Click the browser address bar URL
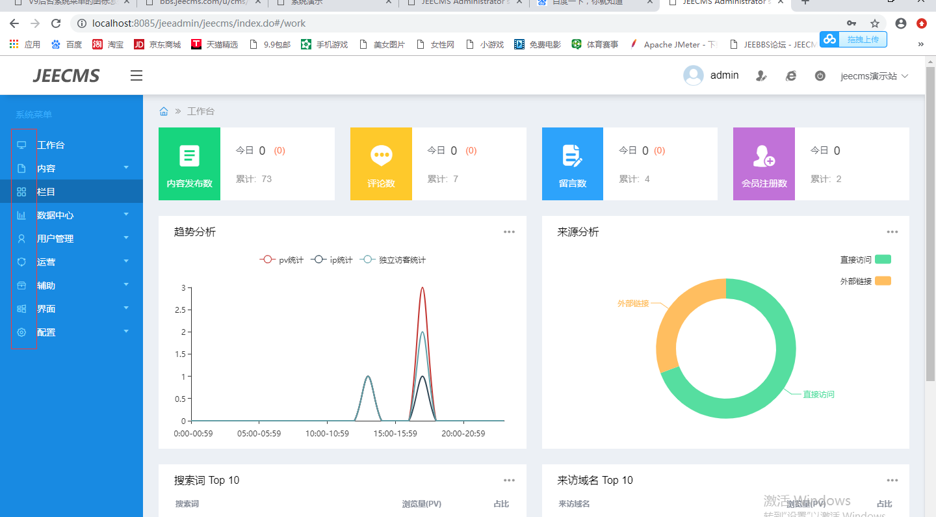Viewport: 936px width, 517px height. (x=199, y=23)
